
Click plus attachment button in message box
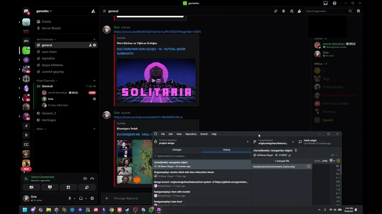pyautogui.click(x=107, y=198)
